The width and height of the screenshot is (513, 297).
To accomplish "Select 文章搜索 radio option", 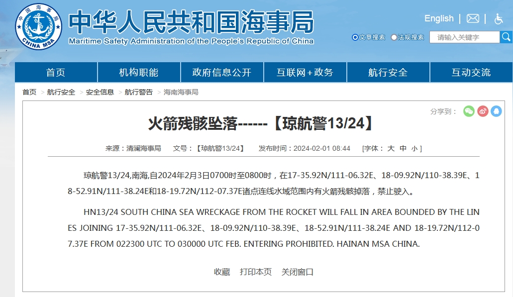I will (355, 37).
